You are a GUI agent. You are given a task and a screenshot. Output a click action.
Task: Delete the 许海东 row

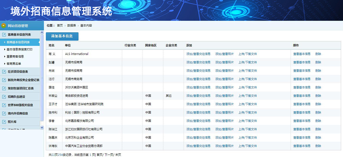pos(318,146)
